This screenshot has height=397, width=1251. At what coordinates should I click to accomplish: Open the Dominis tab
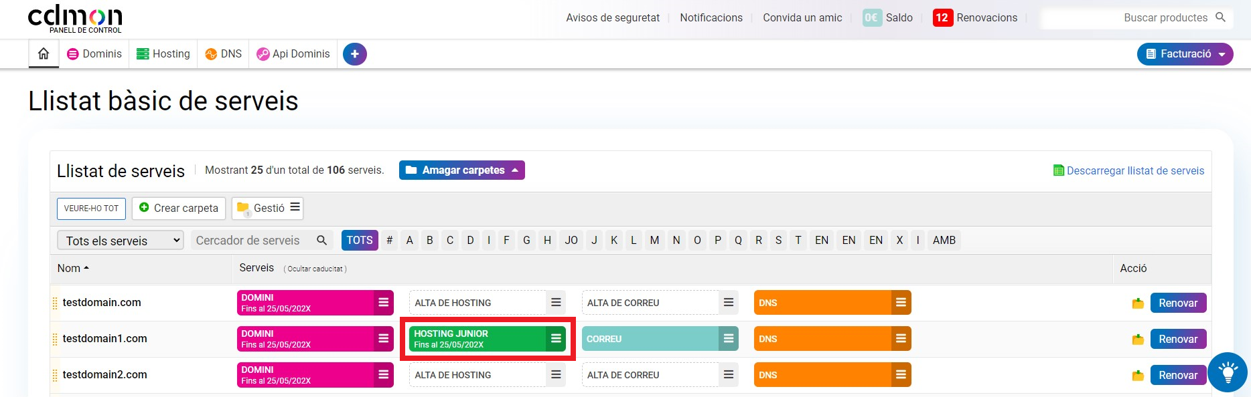point(94,54)
